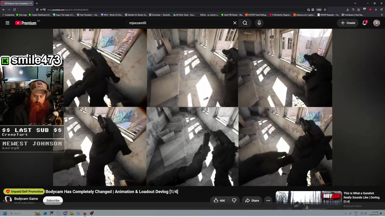Start voice search with microphone

point(259,23)
